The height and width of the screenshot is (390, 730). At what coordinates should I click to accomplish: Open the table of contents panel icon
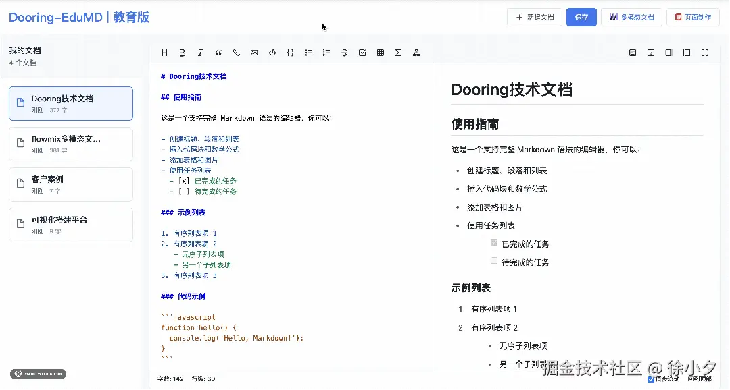click(x=633, y=53)
